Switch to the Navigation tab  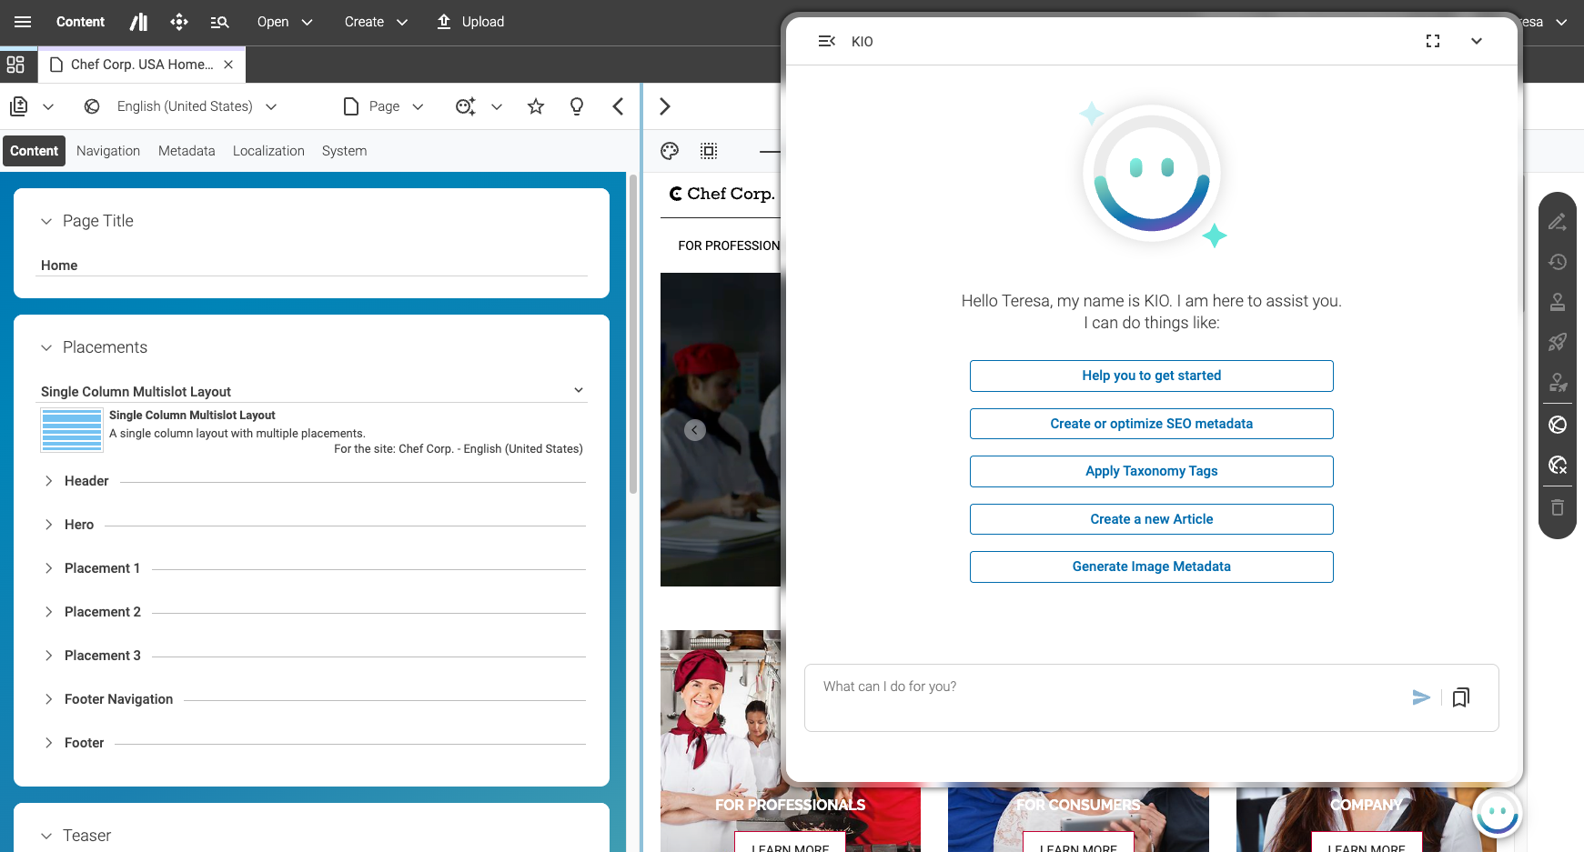(108, 151)
